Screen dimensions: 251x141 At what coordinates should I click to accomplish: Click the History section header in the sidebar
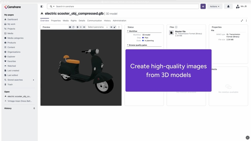pyautogui.click(x=8, y=108)
